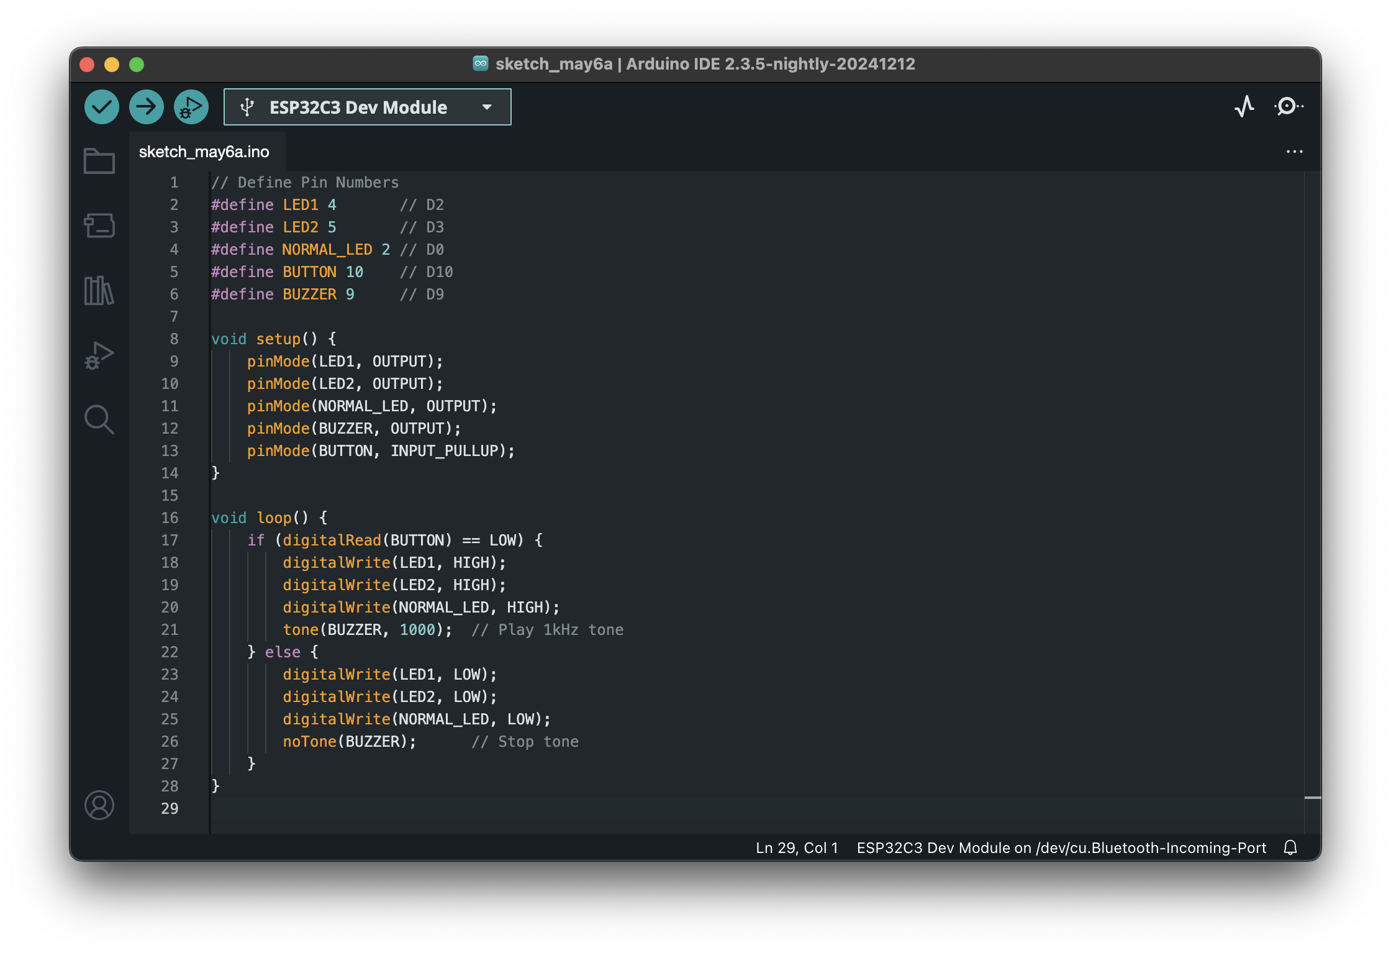Viewport: 1391px width, 953px height.
Task: Click "pinMode(LED1, OUTPUT);" line
Action: click(345, 361)
